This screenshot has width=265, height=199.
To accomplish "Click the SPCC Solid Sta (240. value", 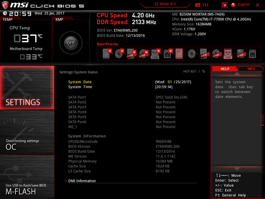I will tap(172, 97).
